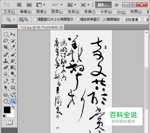Click vertical scrollbar up arrow

click(x=146, y=32)
